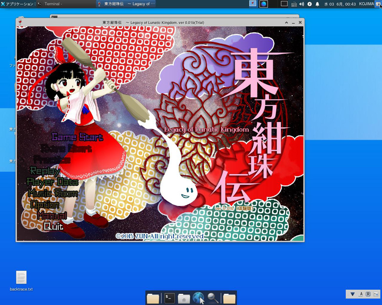Screen dimensions: 382x305
Task: Activate the 東方紺珠伝 Legacy taskbar button
Action: 126,4
